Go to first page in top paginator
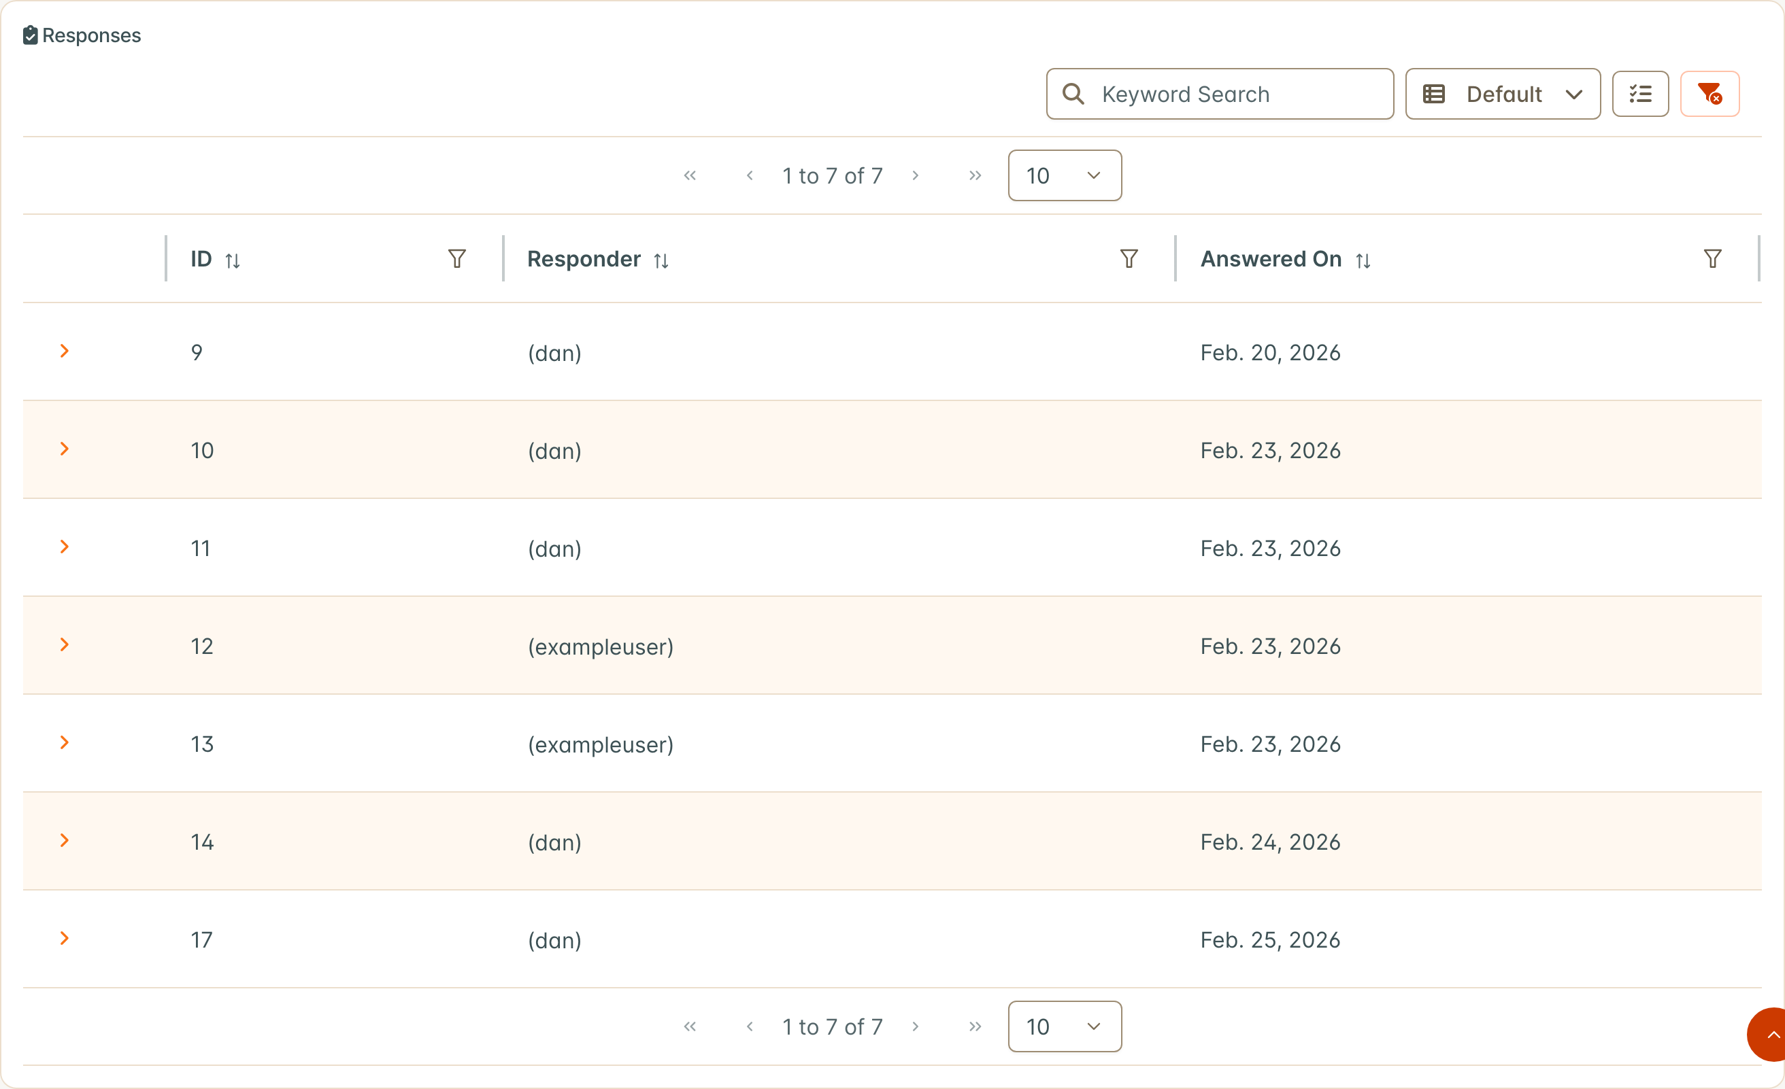Screen dimensions: 1785x1089 690,176
